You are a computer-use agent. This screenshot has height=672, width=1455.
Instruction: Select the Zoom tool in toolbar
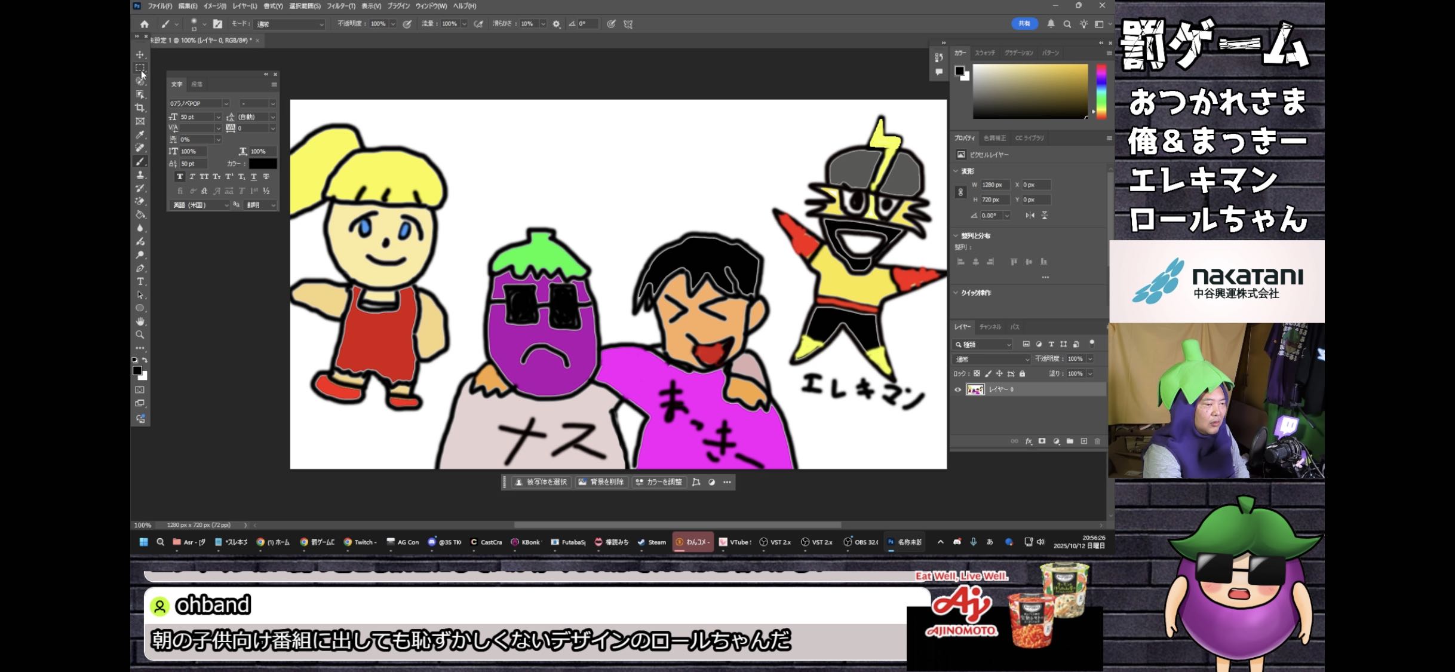click(x=140, y=335)
